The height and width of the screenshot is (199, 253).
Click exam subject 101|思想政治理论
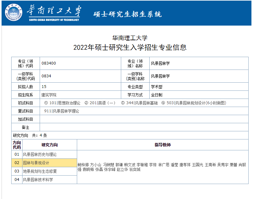(x=65, y=103)
